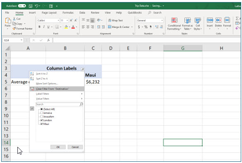Apply Comma Style format
The width and height of the screenshot is (242, 163).
150,27
